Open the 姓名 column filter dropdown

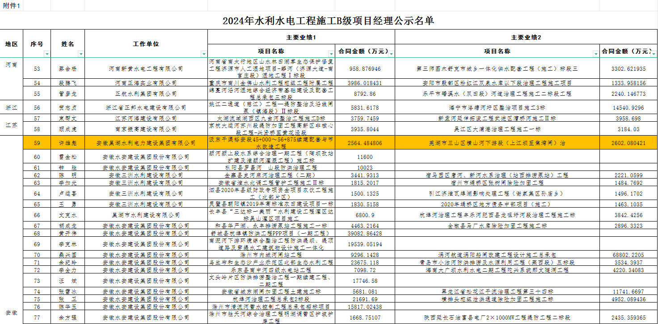[x=81, y=54]
